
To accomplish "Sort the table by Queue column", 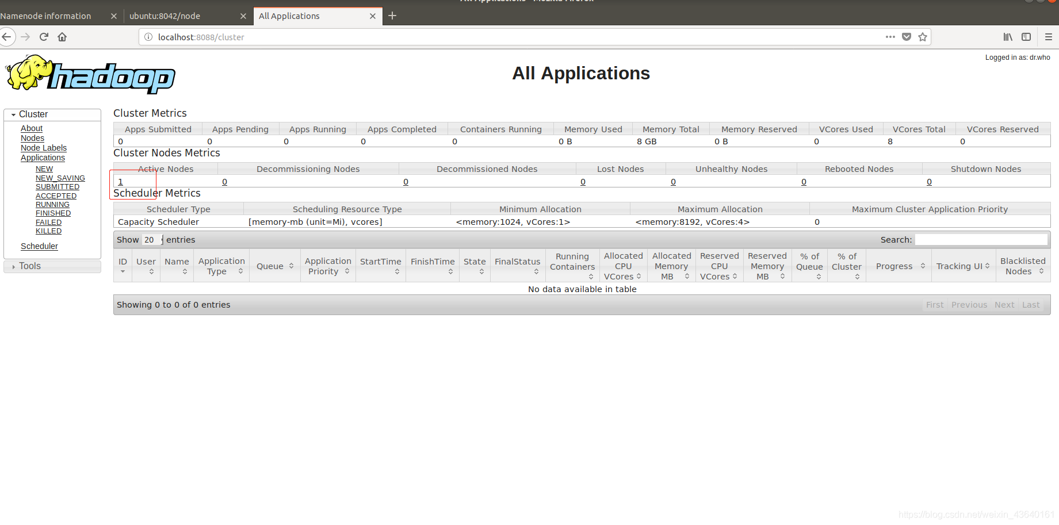I will coord(275,266).
